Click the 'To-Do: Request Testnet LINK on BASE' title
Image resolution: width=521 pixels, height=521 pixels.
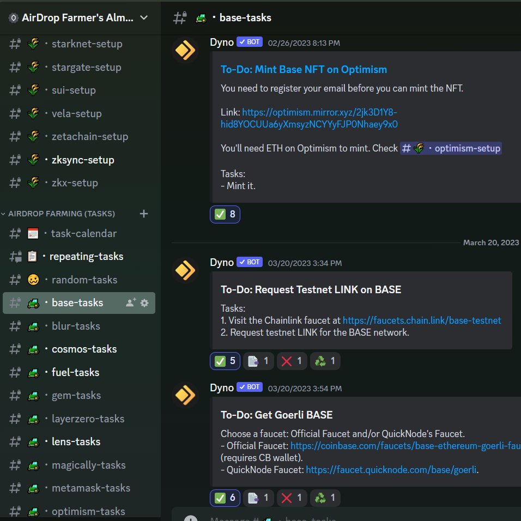tap(311, 289)
